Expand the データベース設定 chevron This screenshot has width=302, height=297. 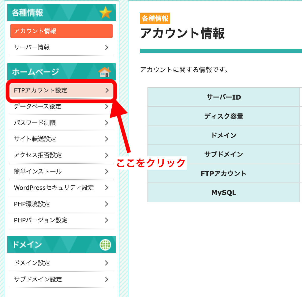point(106,106)
